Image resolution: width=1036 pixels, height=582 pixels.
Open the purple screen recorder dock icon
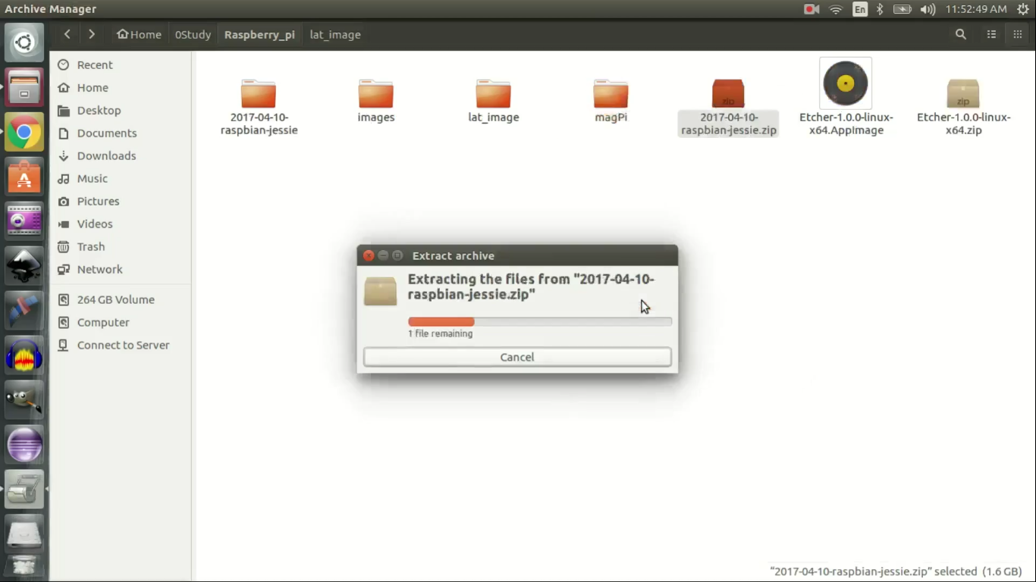click(24, 221)
